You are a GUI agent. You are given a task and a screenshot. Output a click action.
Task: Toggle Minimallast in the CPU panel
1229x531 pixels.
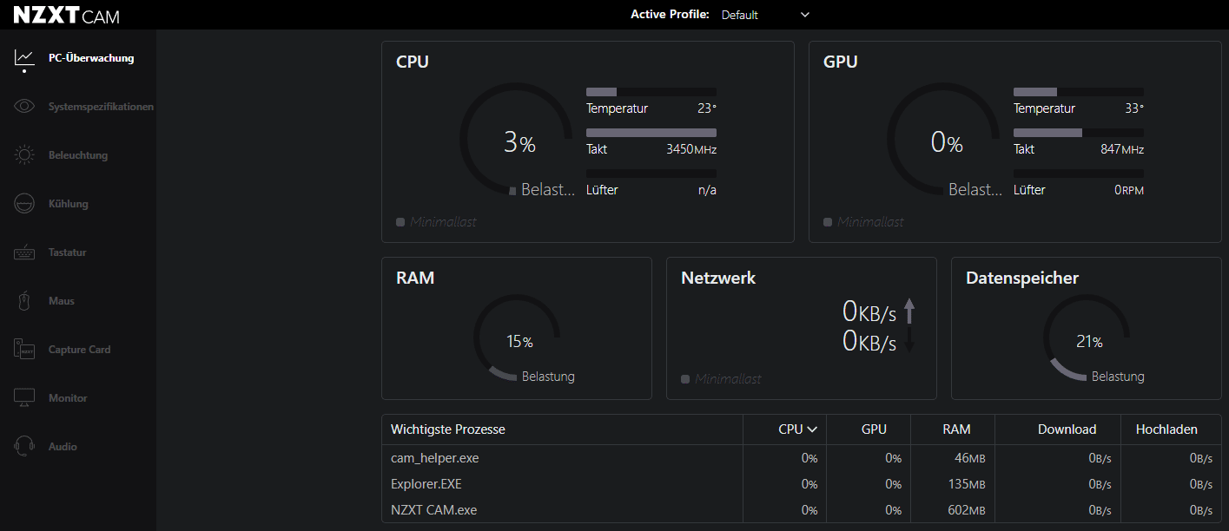point(400,222)
